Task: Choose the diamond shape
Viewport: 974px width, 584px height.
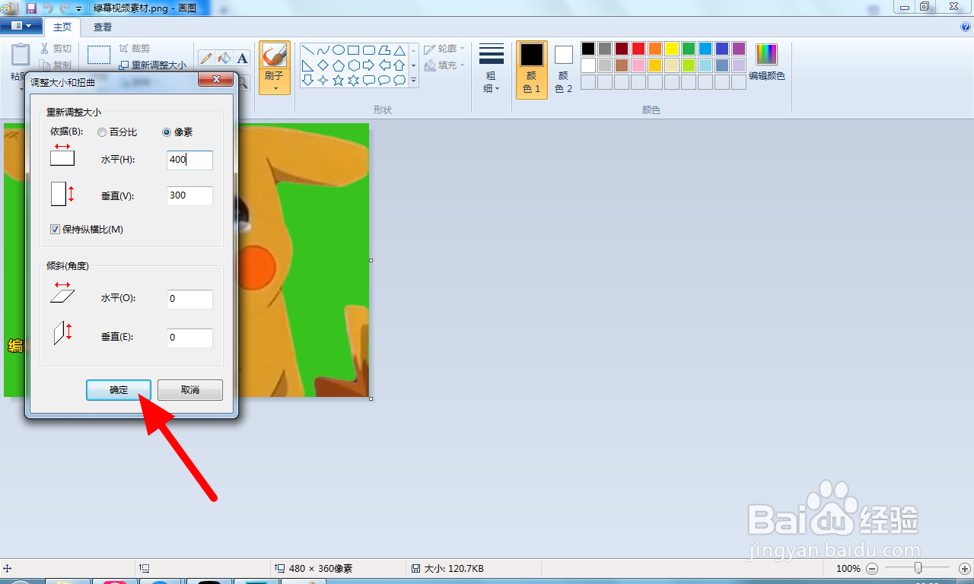Action: pos(323,65)
